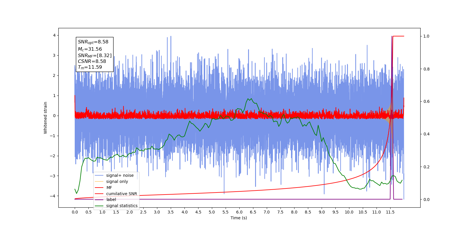Click x-axis tick label 9.5
The width and height of the screenshot is (467, 233).
pyautogui.click(x=335, y=212)
